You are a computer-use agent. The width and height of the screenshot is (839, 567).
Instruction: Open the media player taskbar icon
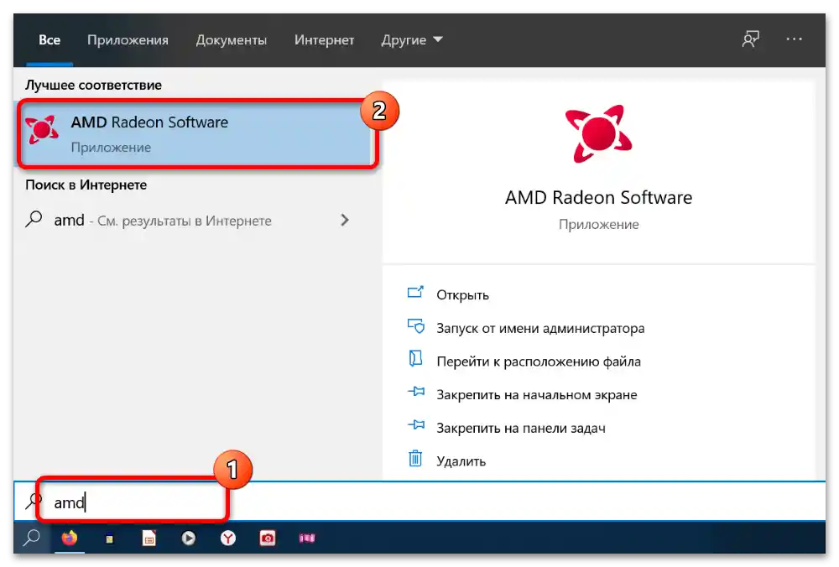(188, 538)
